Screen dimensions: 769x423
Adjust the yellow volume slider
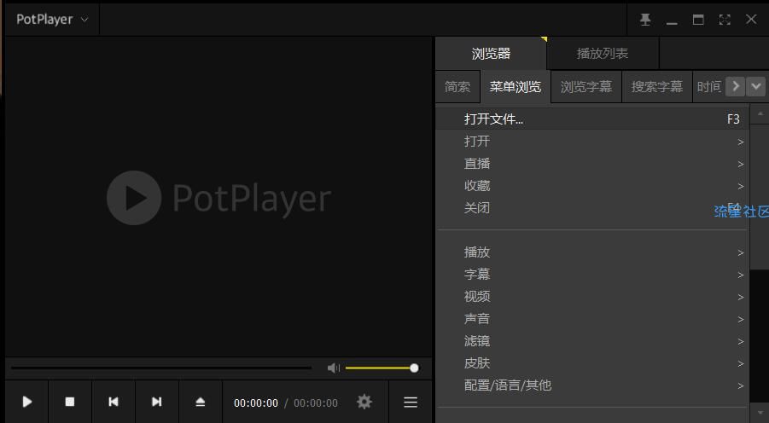(x=382, y=368)
